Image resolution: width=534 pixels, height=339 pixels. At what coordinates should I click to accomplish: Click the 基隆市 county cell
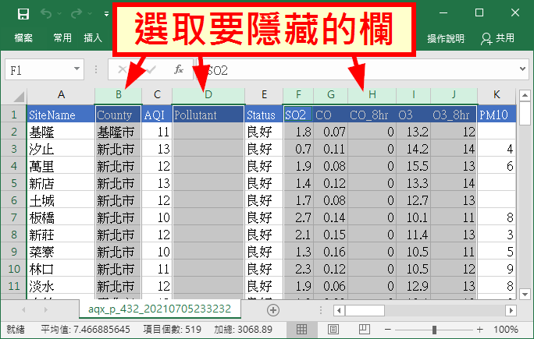coord(118,132)
